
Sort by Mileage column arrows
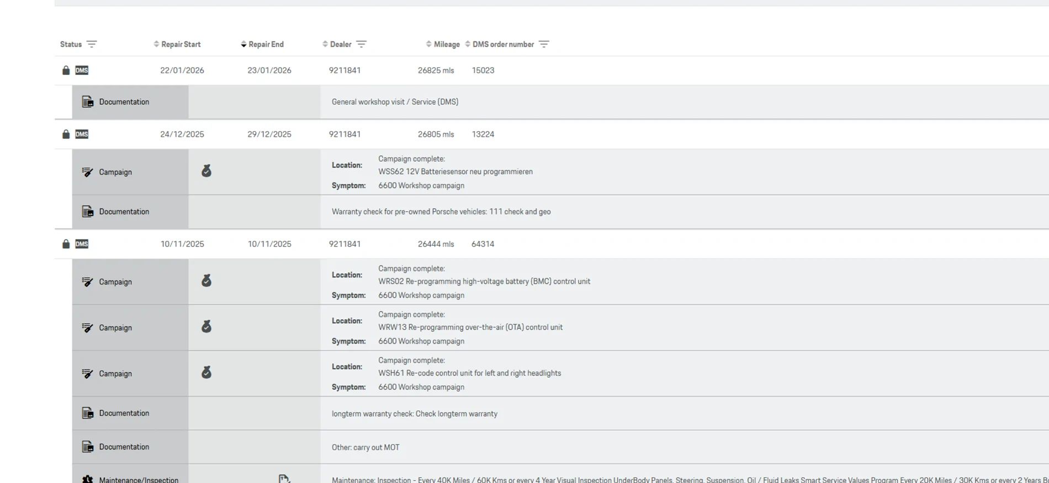pos(429,44)
